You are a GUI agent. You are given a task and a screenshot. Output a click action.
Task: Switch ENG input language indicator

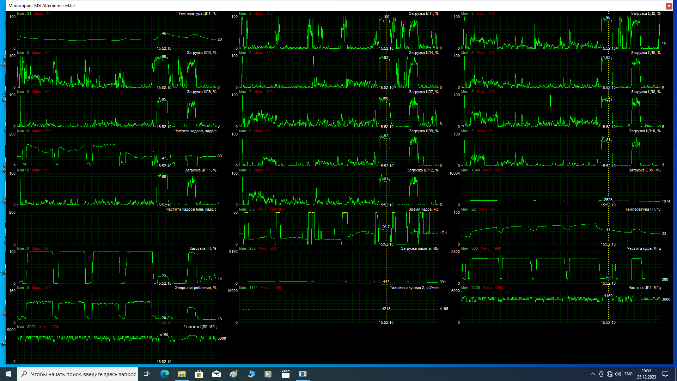628,374
